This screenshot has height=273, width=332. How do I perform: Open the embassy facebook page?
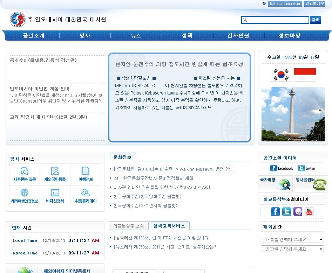pyautogui.click(x=282, y=168)
